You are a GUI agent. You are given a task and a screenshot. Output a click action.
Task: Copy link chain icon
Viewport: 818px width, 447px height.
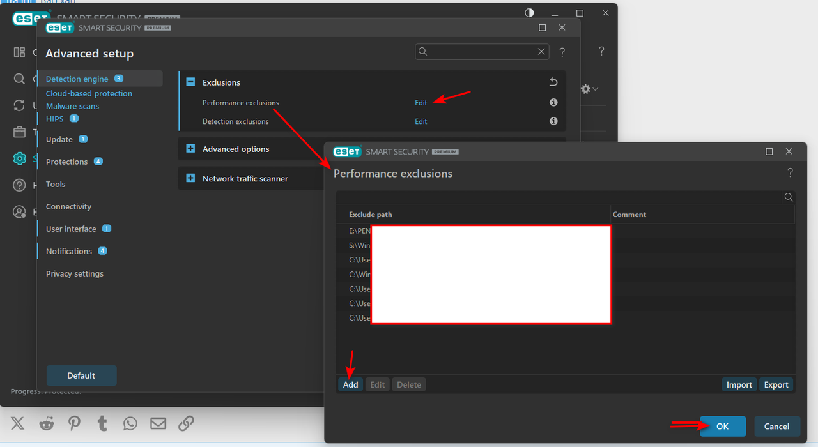(x=186, y=423)
